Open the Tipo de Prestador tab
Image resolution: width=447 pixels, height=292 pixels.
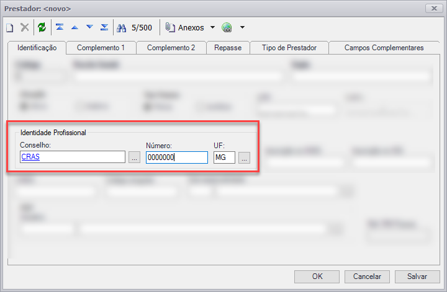(x=289, y=48)
